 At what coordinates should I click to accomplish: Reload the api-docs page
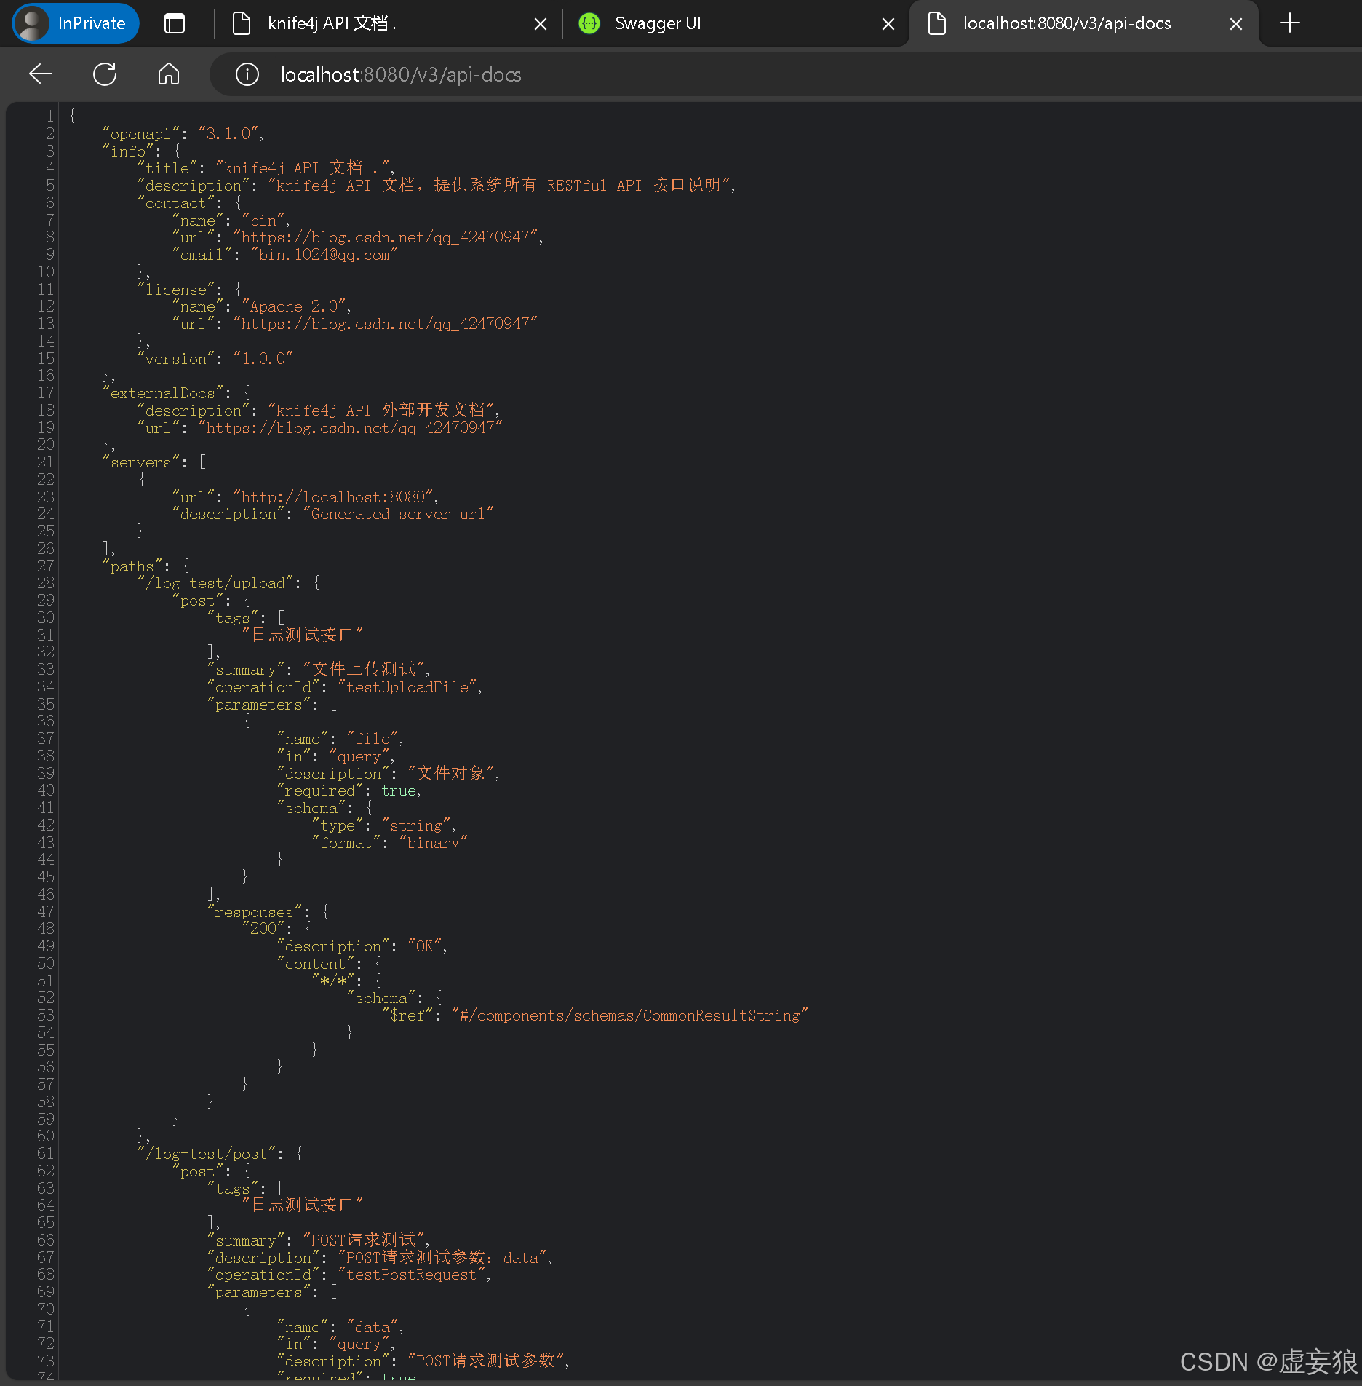(105, 74)
